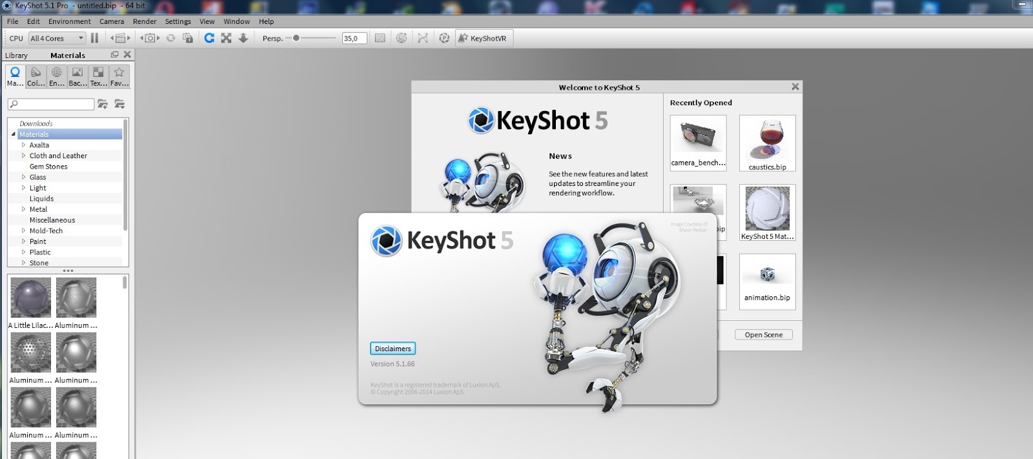
Task: Expand the Light folder
Action: 24,188
